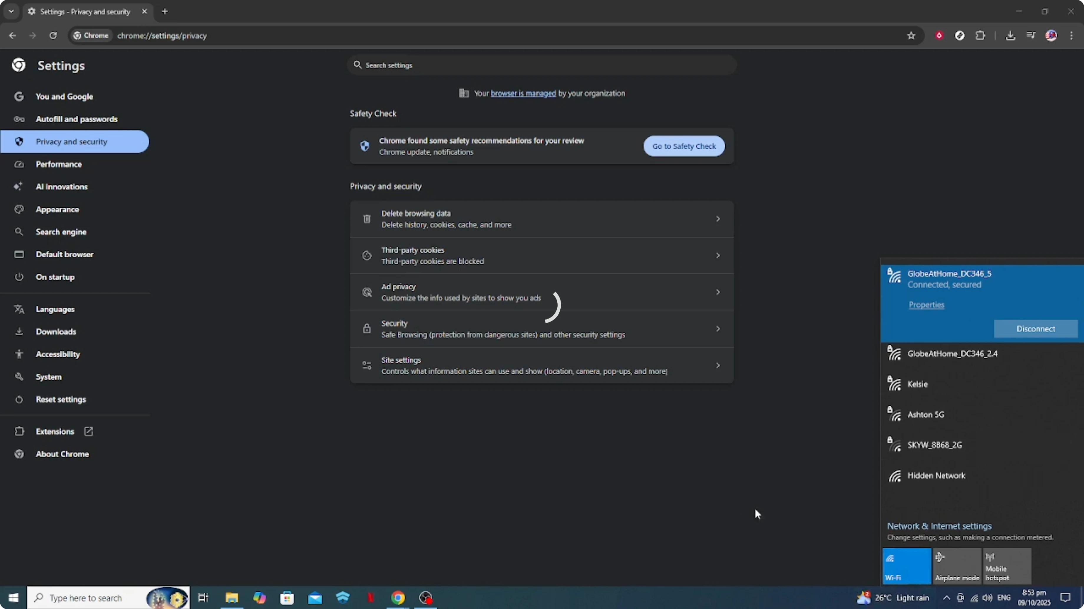Bookmark this page with the star icon

click(911, 35)
